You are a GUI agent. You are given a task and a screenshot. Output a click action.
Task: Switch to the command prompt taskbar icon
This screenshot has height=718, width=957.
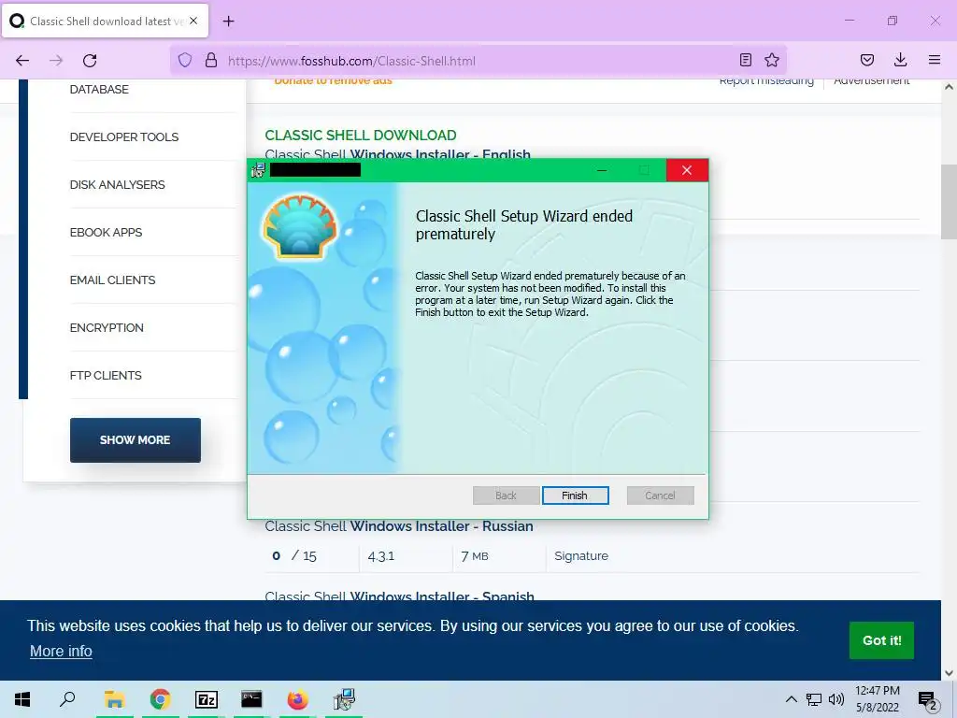tap(251, 699)
